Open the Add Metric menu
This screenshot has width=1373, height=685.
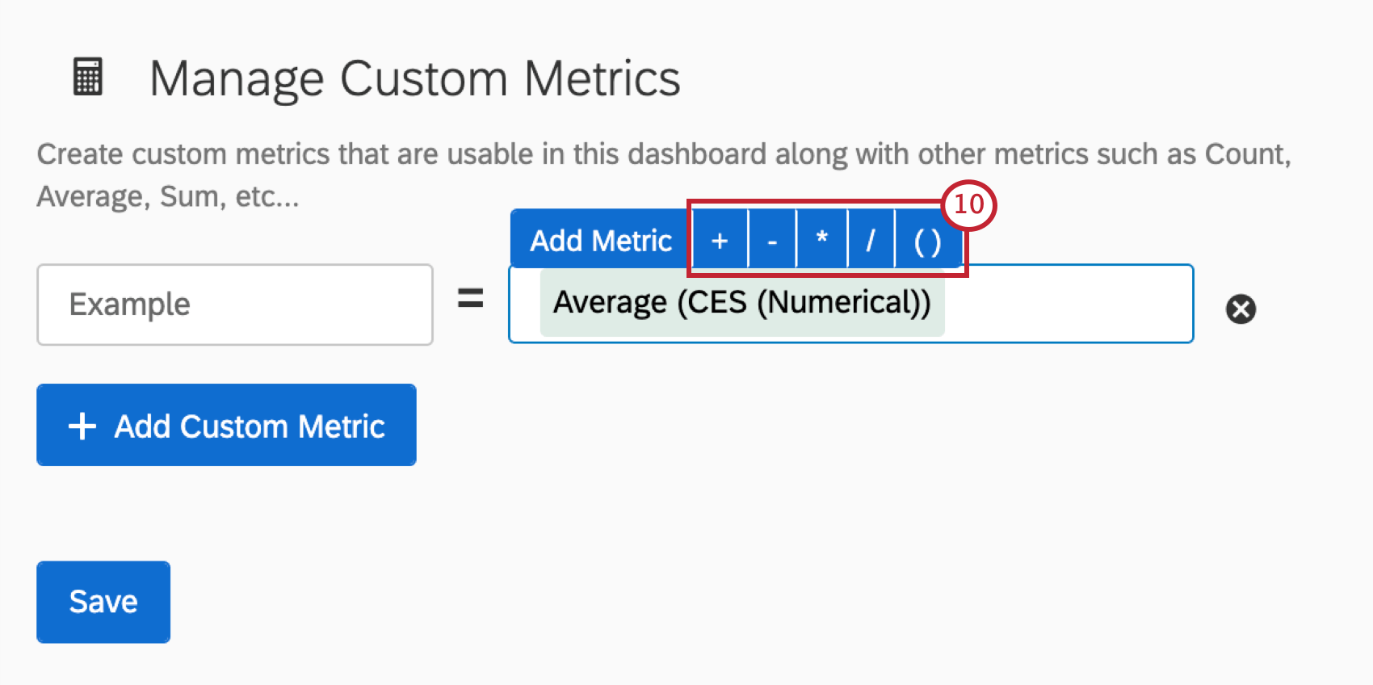pyautogui.click(x=600, y=241)
